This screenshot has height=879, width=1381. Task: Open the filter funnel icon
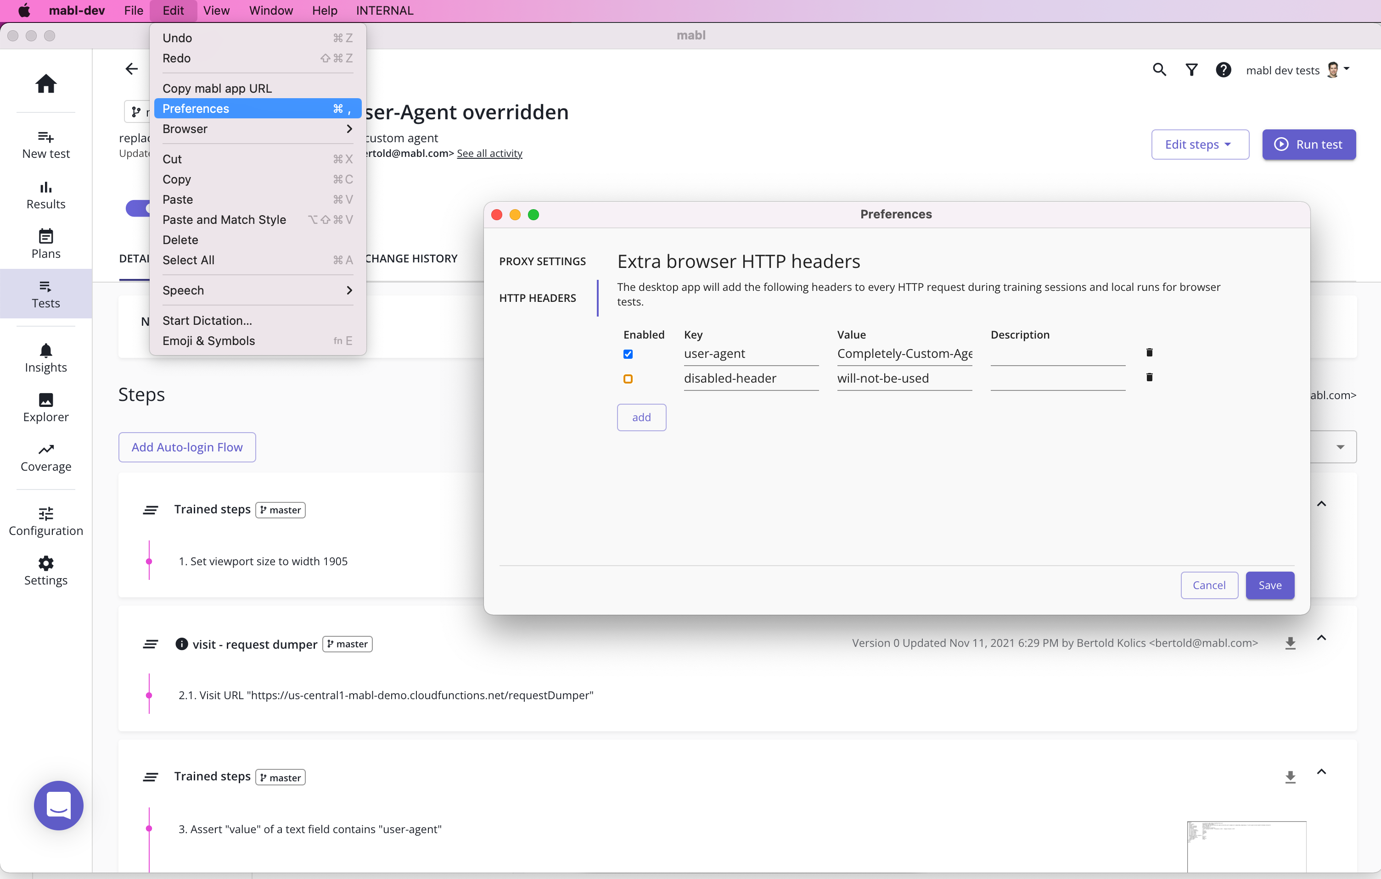click(x=1191, y=70)
